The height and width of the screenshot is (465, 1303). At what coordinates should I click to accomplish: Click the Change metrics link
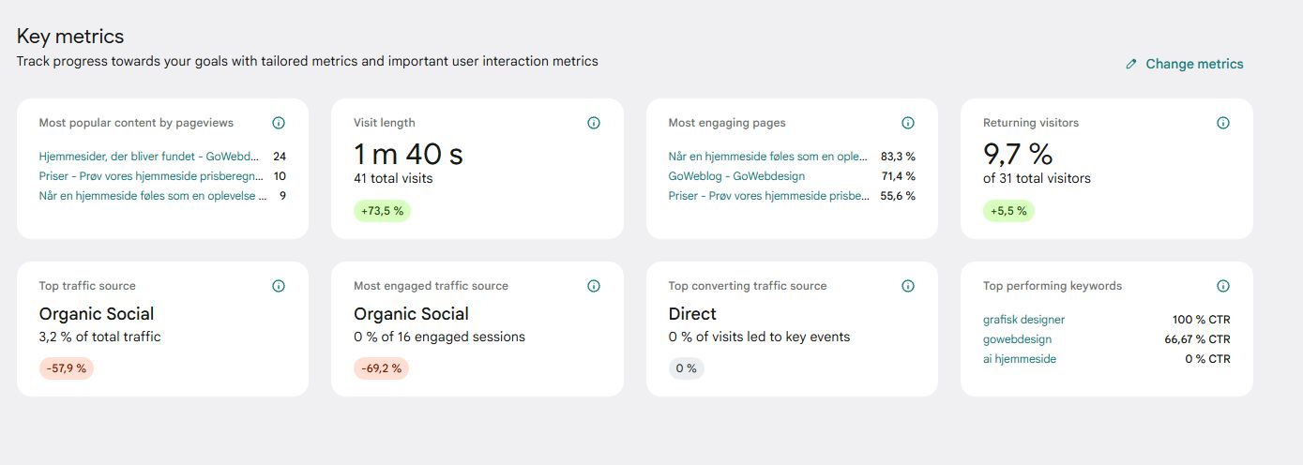click(1194, 64)
